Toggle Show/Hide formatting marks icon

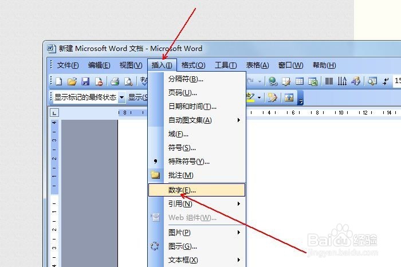click(386, 81)
